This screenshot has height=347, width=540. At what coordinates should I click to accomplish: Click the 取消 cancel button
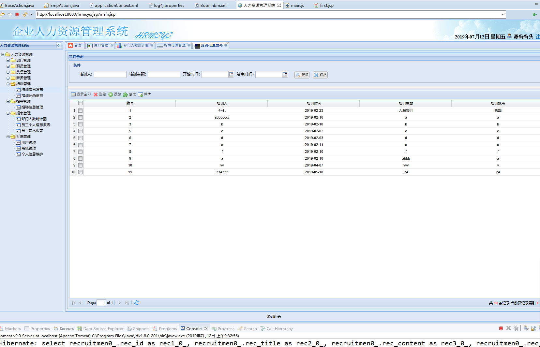tap(320, 75)
